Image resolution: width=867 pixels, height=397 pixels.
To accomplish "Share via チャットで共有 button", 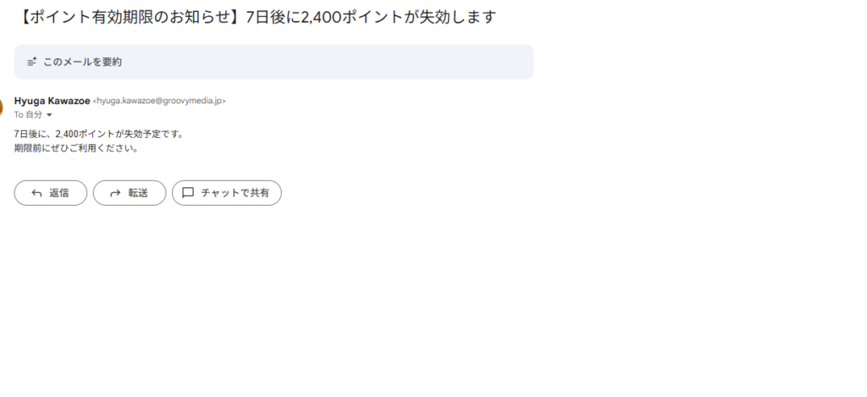I will pos(227,193).
